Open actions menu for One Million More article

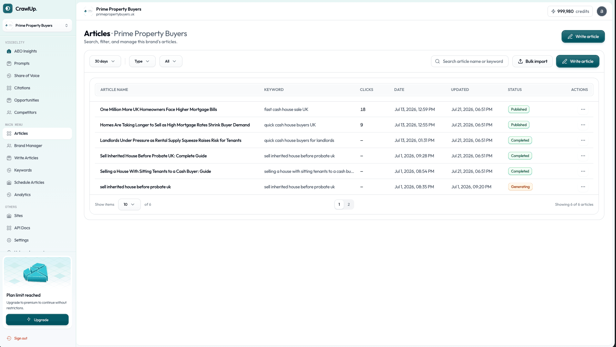pyautogui.click(x=583, y=109)
